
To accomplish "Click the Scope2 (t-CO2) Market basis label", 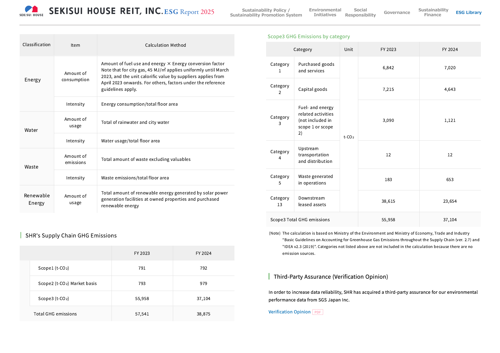I will 67,284.
